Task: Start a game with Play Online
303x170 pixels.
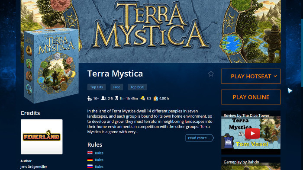Action: tap(251, 97)
